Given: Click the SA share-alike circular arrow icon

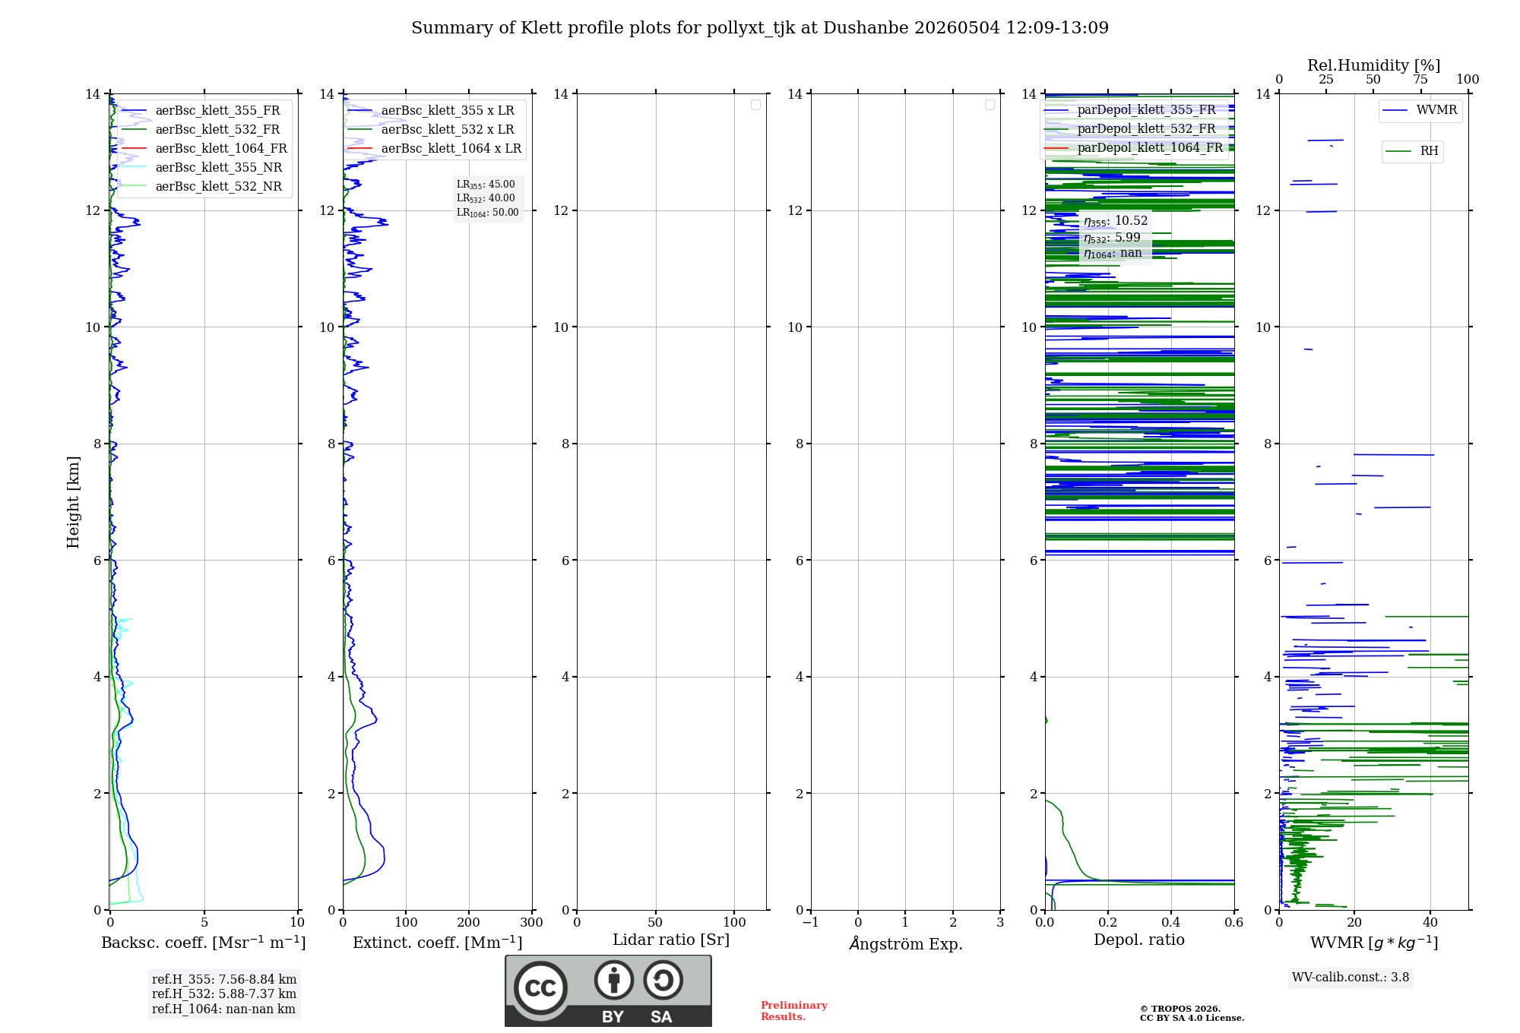Looking at the screenshot, I should pos(663,980).
